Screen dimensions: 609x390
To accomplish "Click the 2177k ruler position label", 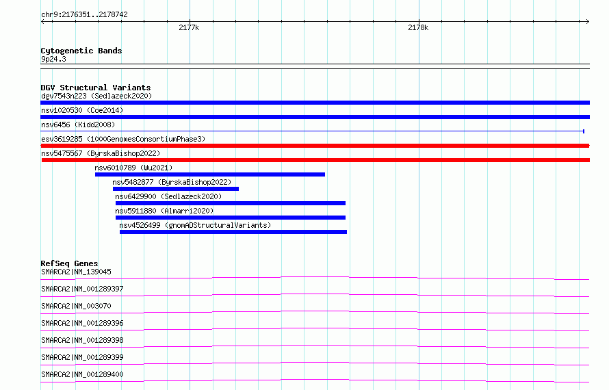I will point(189,27).
